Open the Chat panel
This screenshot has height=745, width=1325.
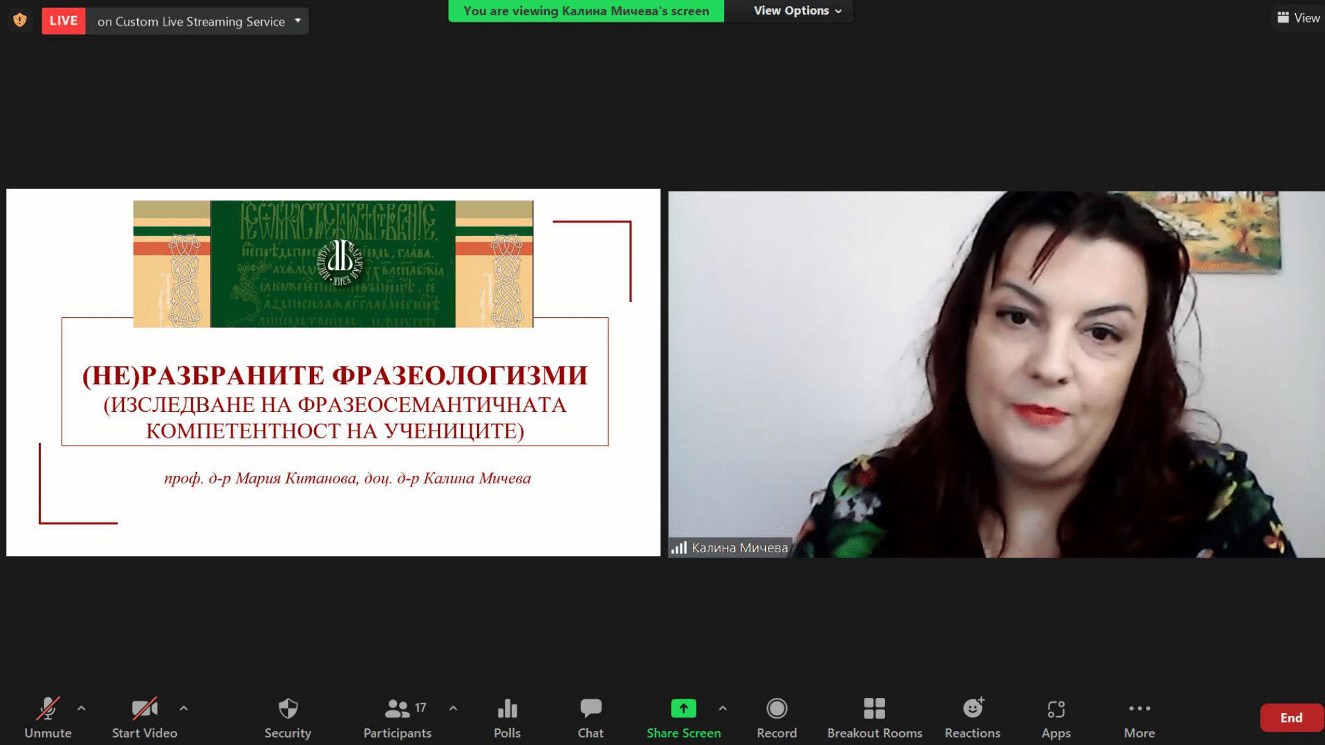590,717
